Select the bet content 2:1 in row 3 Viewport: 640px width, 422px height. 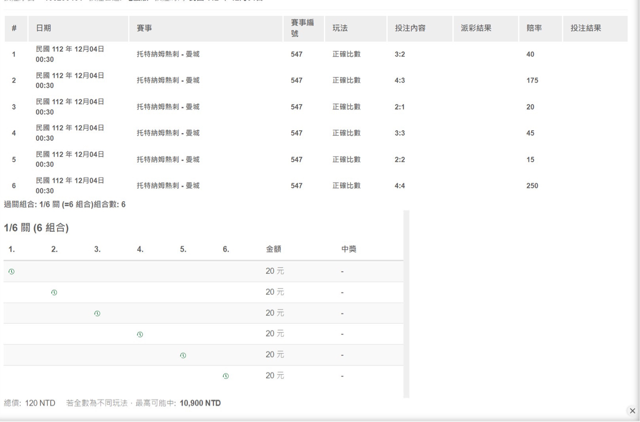399,107
